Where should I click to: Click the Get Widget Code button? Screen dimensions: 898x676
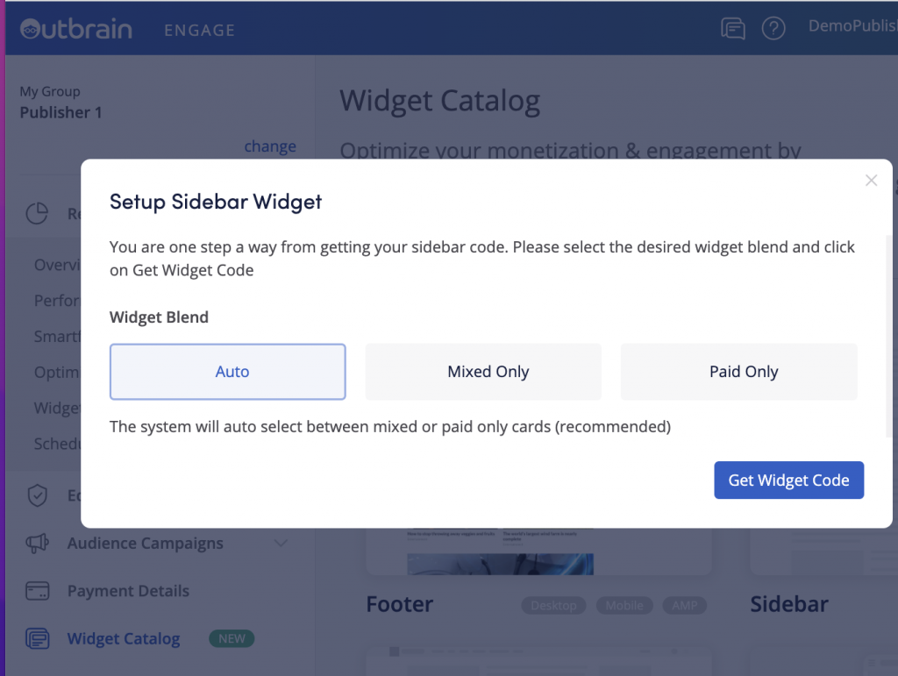(x=788, y=480)
